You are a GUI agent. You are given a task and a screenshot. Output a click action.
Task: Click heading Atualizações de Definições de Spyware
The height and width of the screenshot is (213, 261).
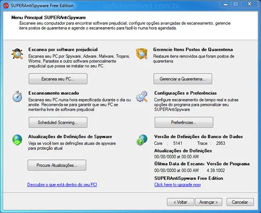[x=70, y=136]
